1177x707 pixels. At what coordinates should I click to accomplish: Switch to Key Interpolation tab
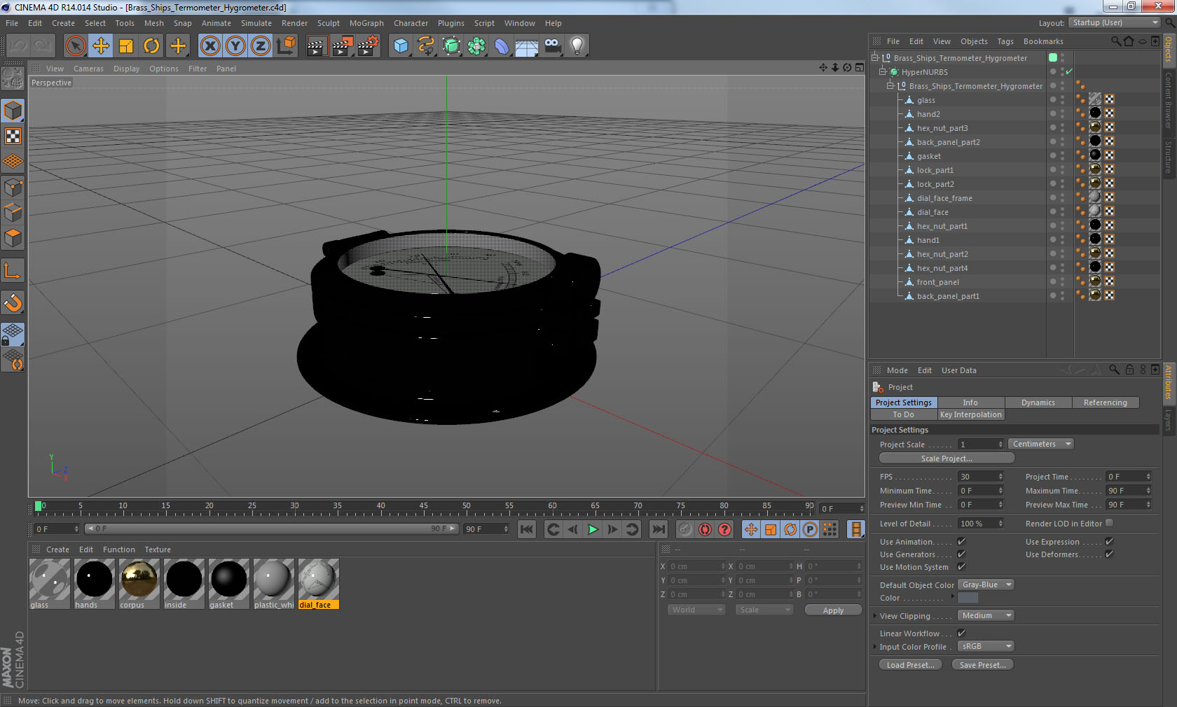(970, 414)
